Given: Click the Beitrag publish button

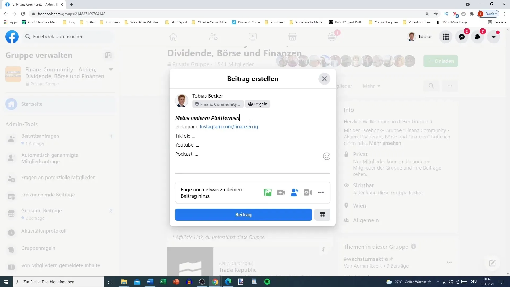Looking at the screenshot, I should (x=243, y=214).
